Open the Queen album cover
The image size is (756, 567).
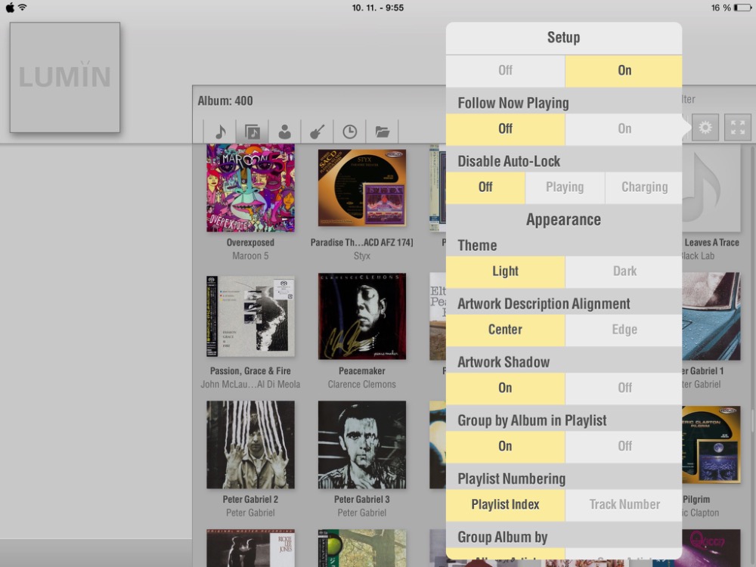[x=711, y=548]
